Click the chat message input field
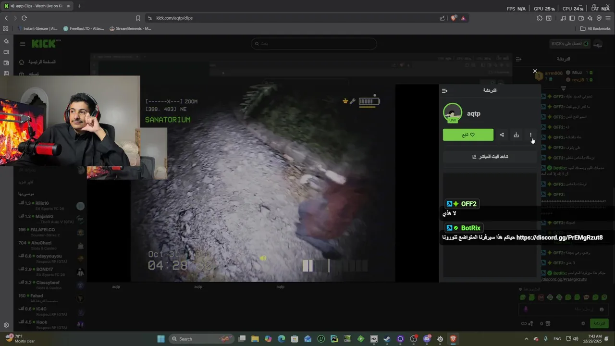The height and width of the screenshot is (346, 615). pyautogui.click(x=565, y=309)
